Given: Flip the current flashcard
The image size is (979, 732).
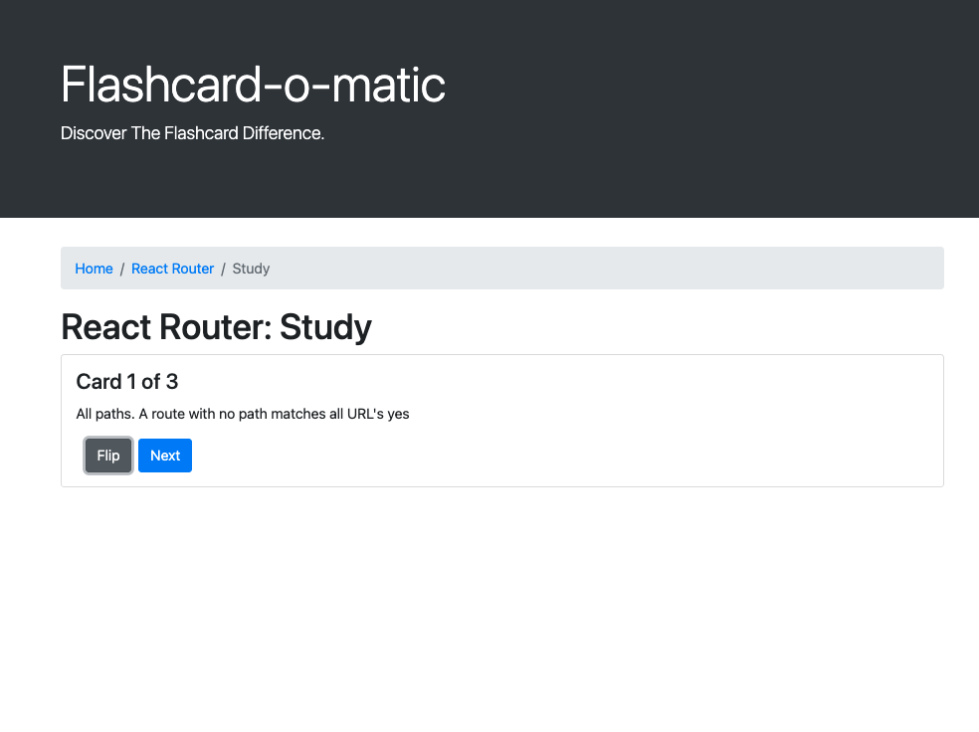Looking at the screenshot, I should pos(108,456).
